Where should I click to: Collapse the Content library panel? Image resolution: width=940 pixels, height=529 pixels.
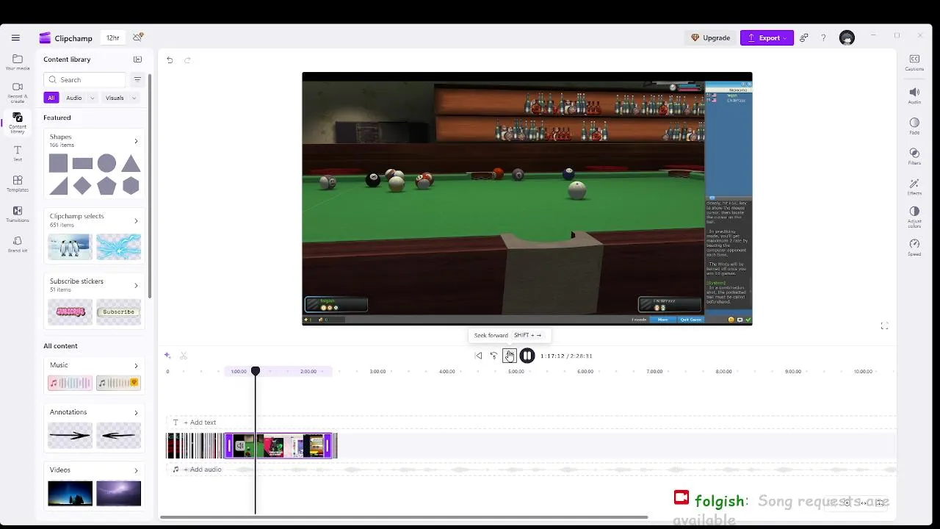tap(137, 60)
